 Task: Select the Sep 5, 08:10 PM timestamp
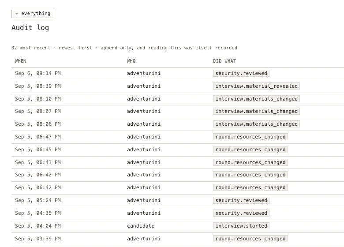pyautogui.click(x=38, y=99)
